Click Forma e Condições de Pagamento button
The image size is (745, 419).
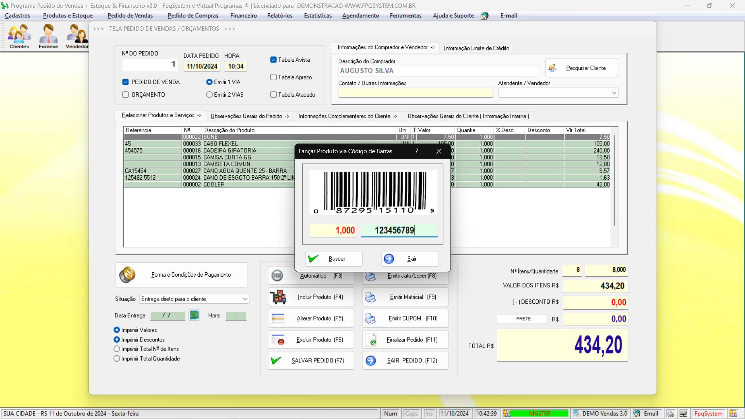tap(182, 275)
